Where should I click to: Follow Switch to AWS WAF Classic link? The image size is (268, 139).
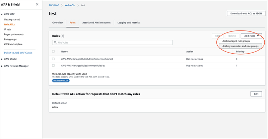20,53
